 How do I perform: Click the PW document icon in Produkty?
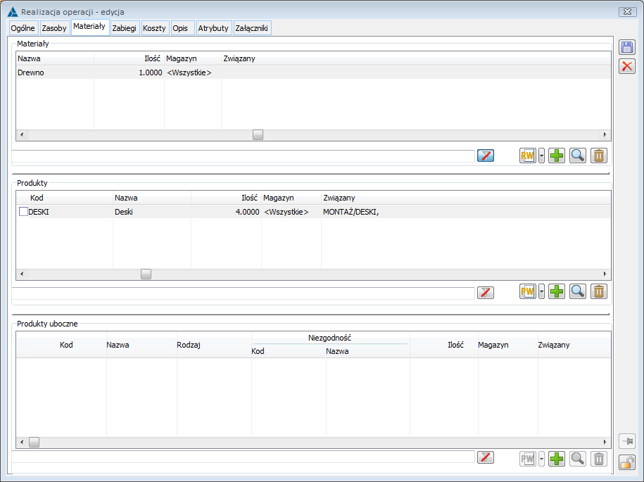click(528, 291)
